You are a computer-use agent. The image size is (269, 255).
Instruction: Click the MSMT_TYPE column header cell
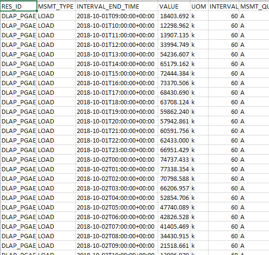56,6
